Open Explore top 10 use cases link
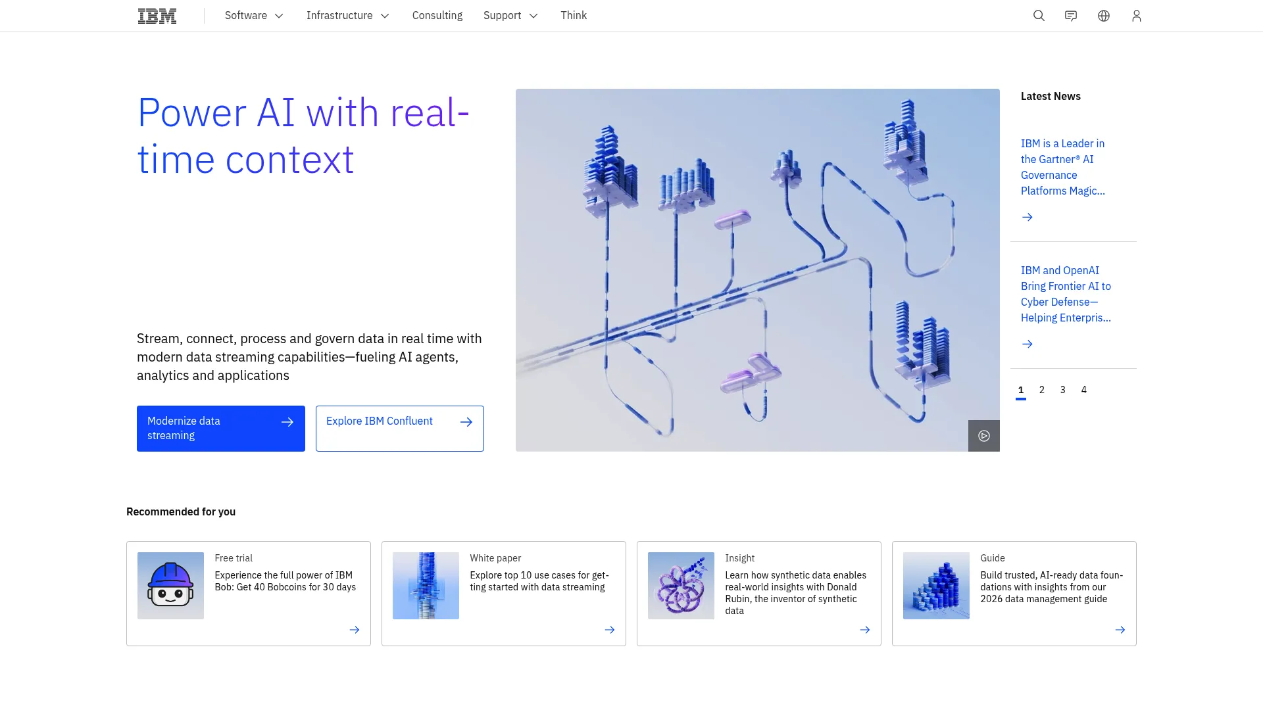Viewport: 1263px width, 710px height. point(539,581)
